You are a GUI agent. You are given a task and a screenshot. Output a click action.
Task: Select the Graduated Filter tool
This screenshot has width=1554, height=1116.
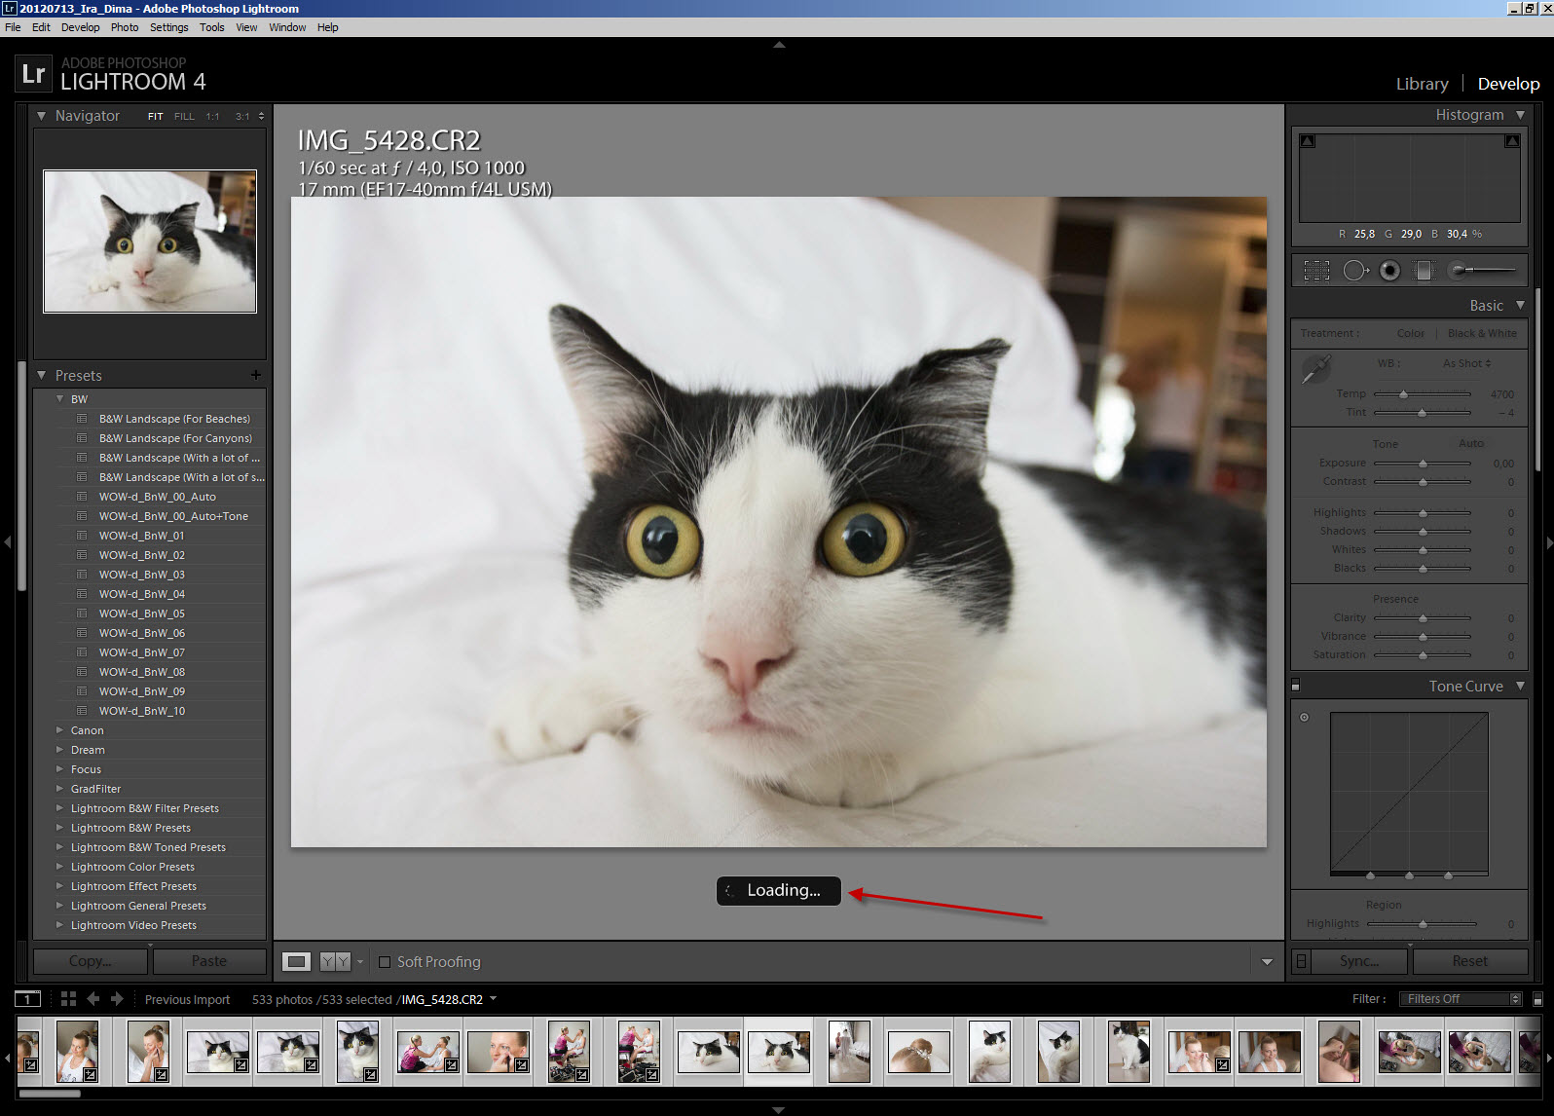(x=1424, y=271)
